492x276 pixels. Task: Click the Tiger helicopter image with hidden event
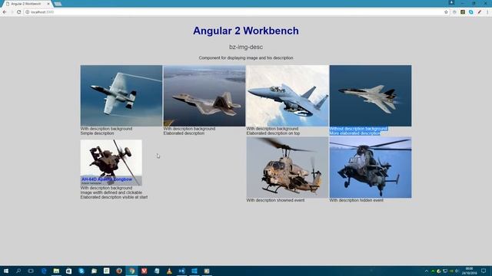tap(371, 167)
